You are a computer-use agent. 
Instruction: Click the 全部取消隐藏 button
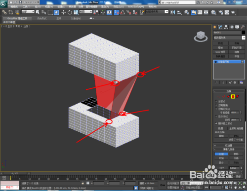click(x=236, y=128)
